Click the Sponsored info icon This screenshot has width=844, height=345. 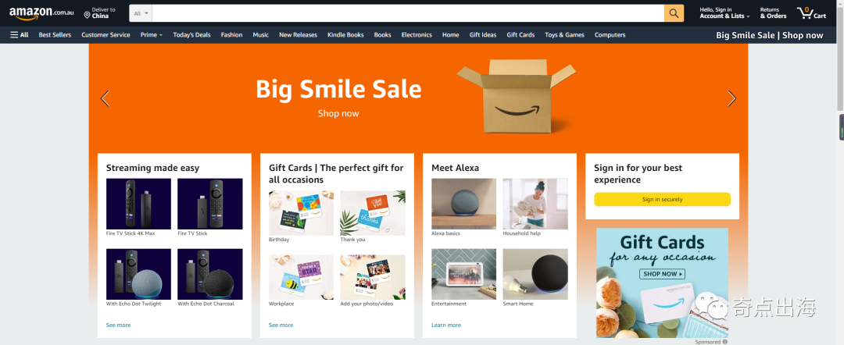click(725, 342)
